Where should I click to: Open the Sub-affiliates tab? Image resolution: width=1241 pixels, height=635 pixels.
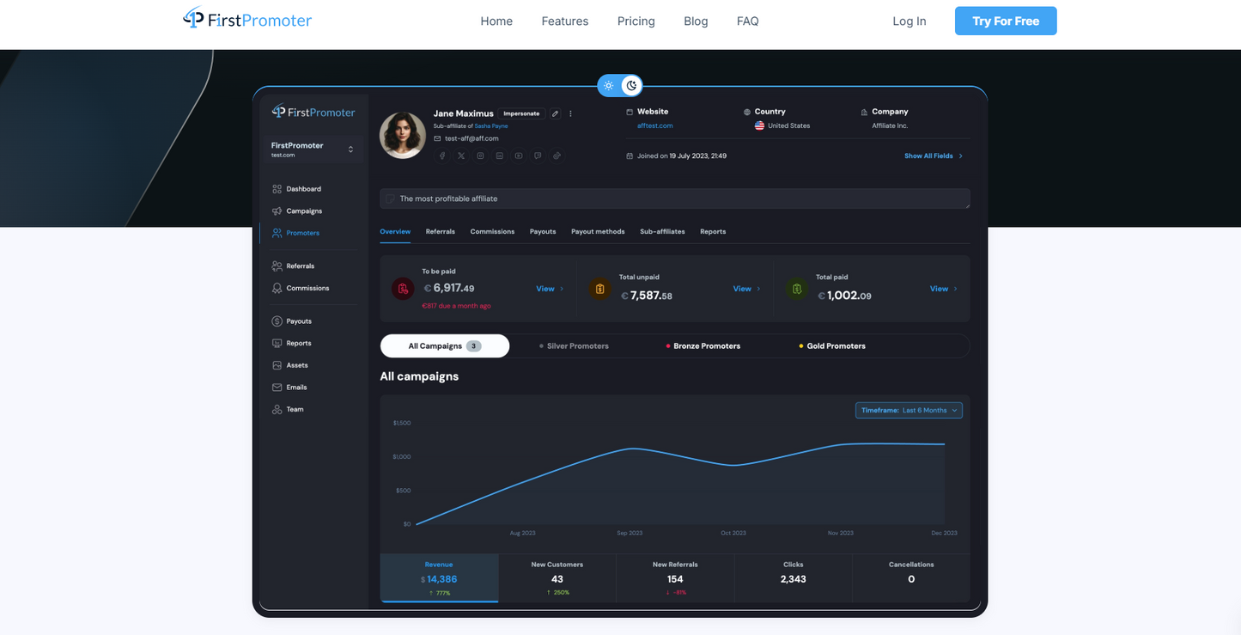coord(662,232)
